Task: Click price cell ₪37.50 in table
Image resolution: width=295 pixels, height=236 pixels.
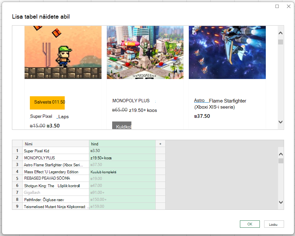Action: (x=122, y=165)
